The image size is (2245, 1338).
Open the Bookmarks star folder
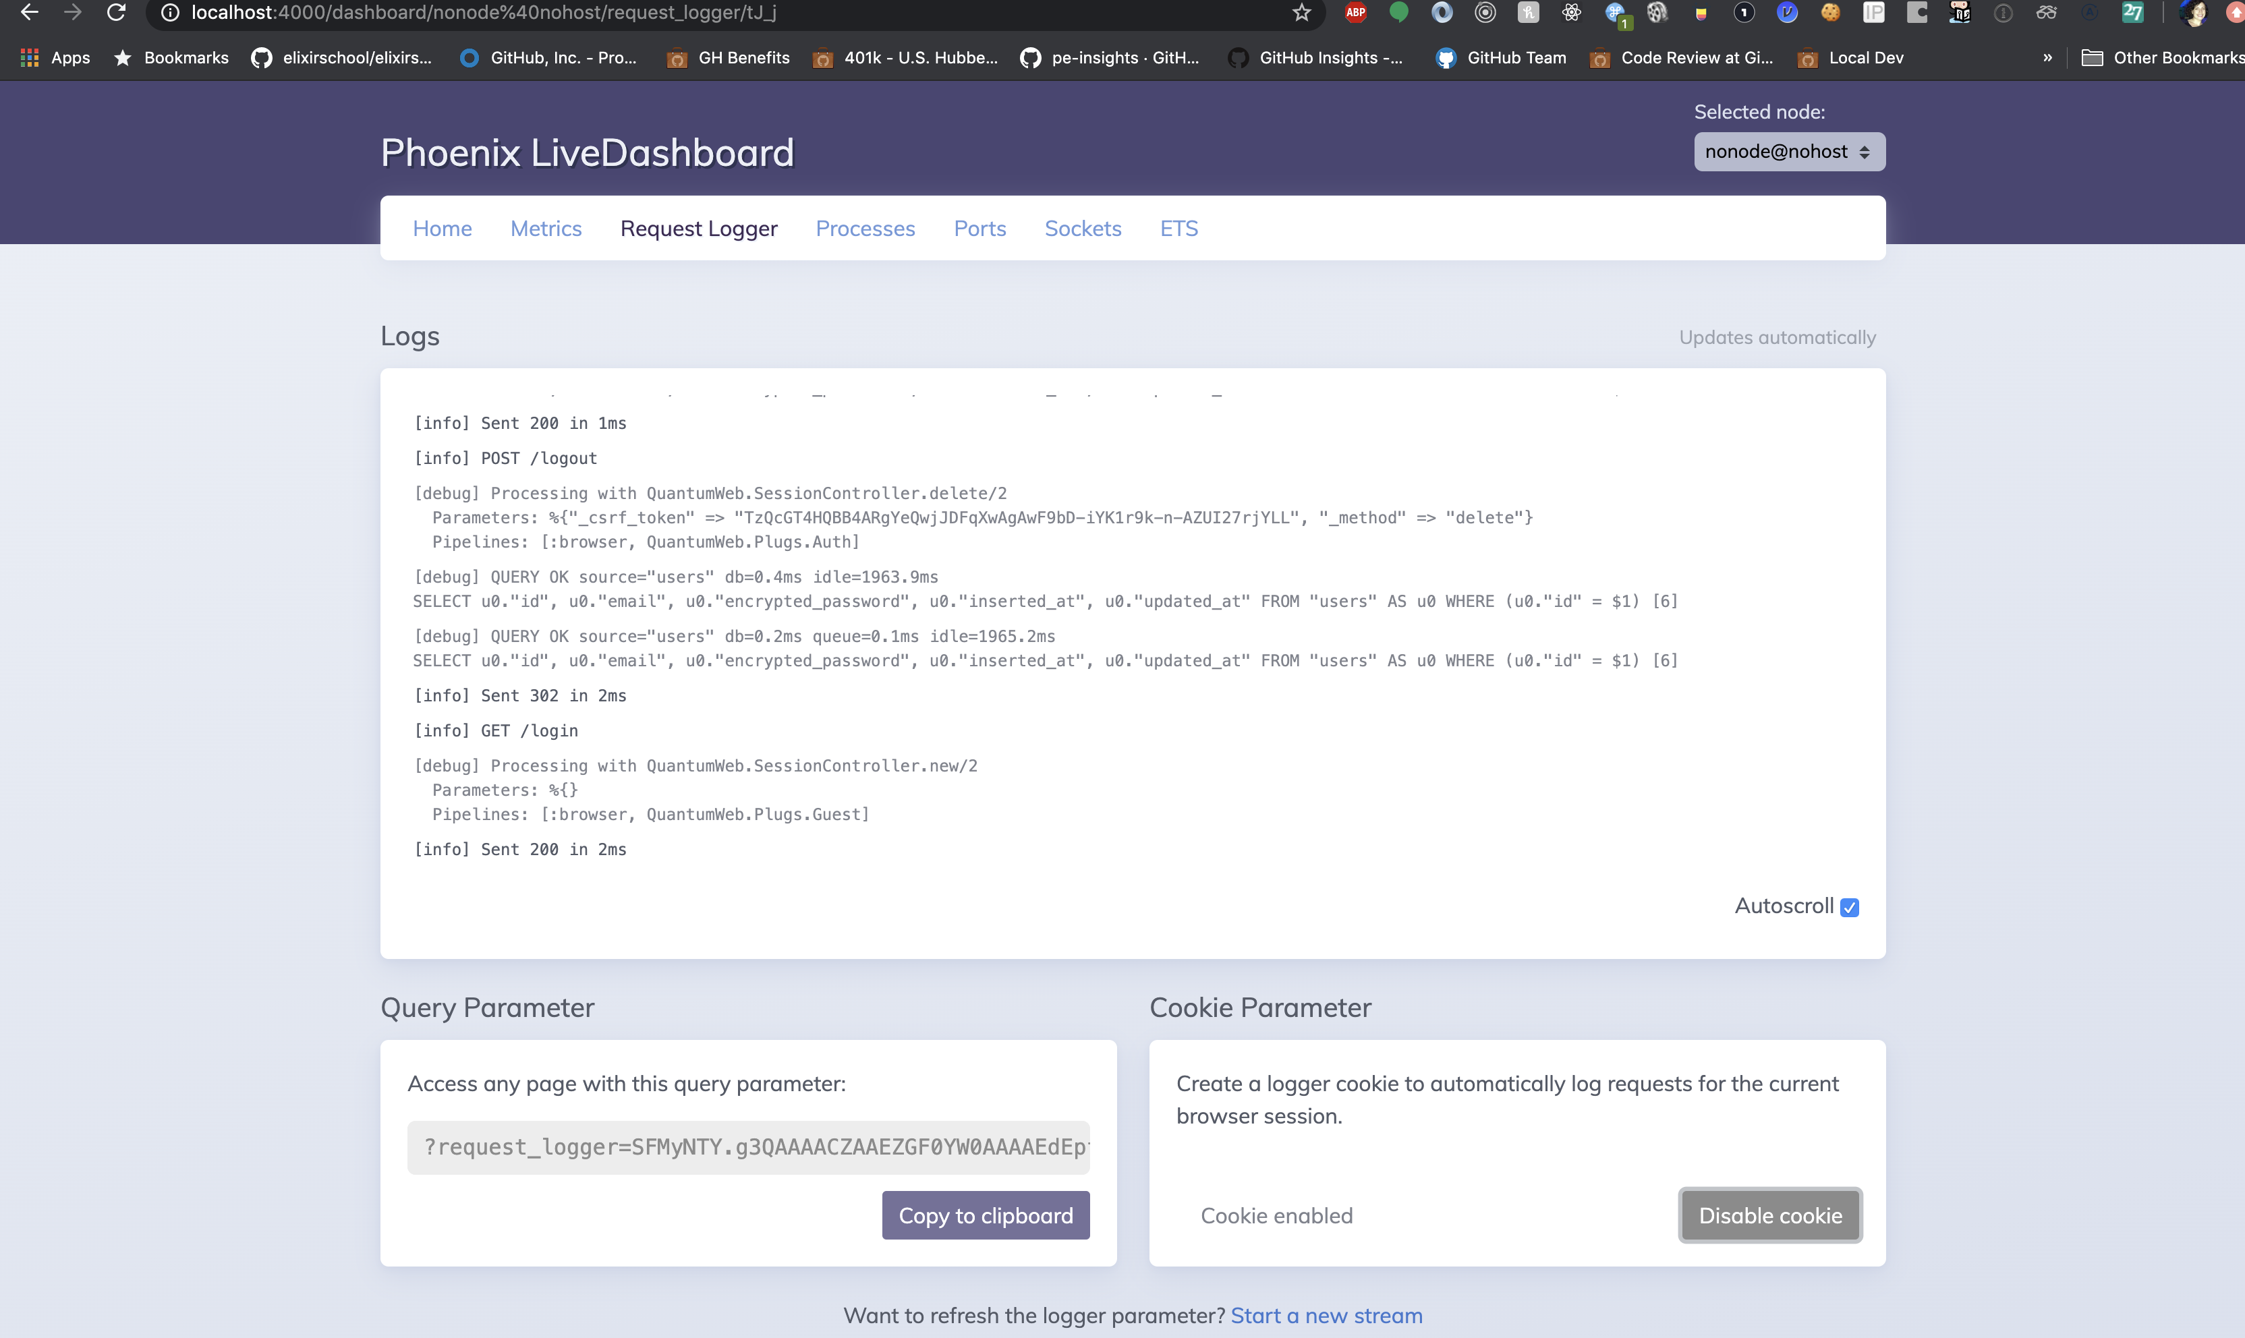coord(171,58)
